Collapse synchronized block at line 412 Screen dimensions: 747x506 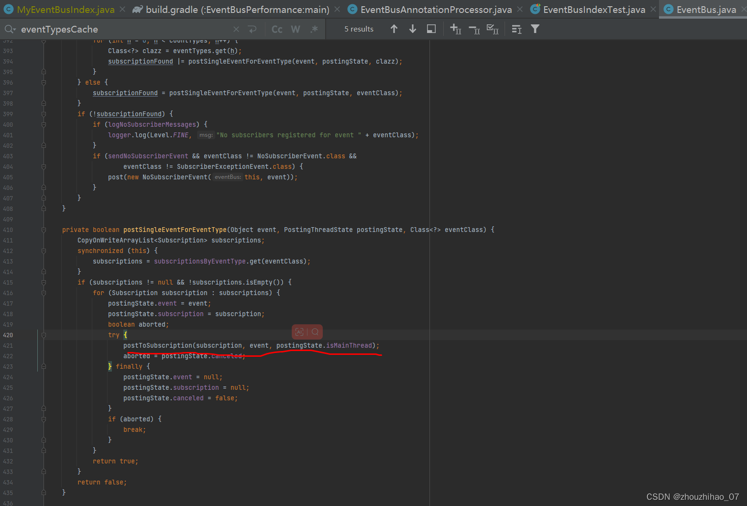(44, 251)
